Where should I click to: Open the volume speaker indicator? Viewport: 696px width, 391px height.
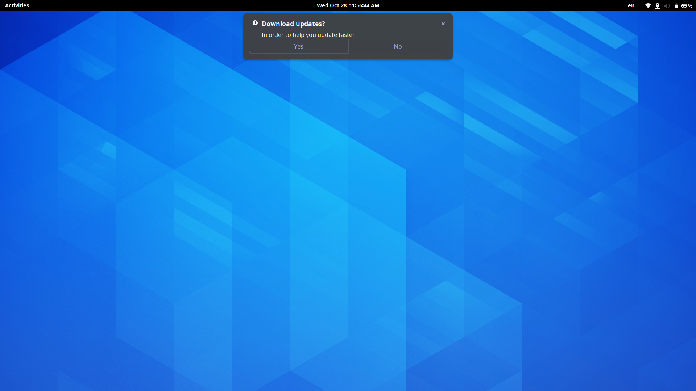[667, 6]
